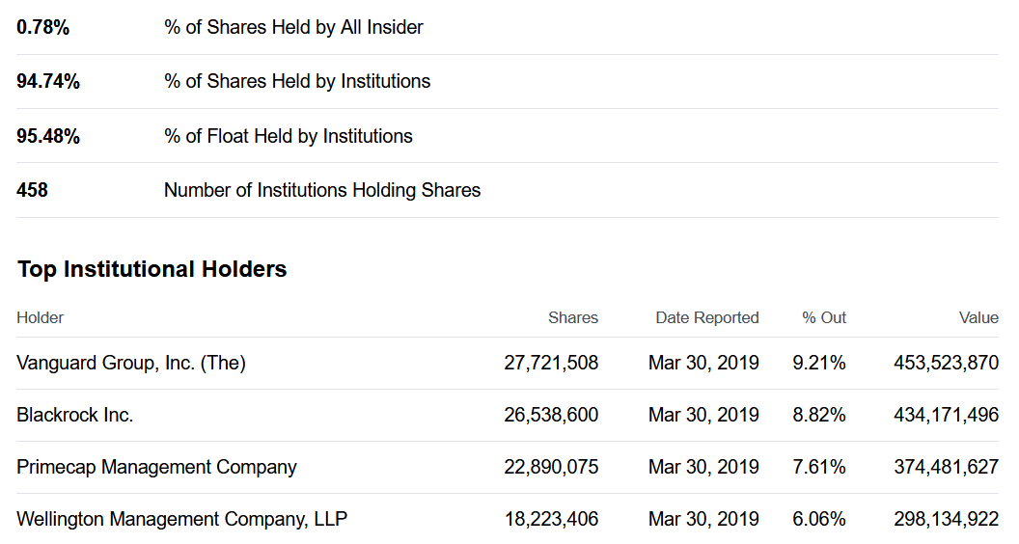This screenshot has width=1019, height=544.
Task: Select Vanguard's 27,721,508 shares figure
Action: 551,363
